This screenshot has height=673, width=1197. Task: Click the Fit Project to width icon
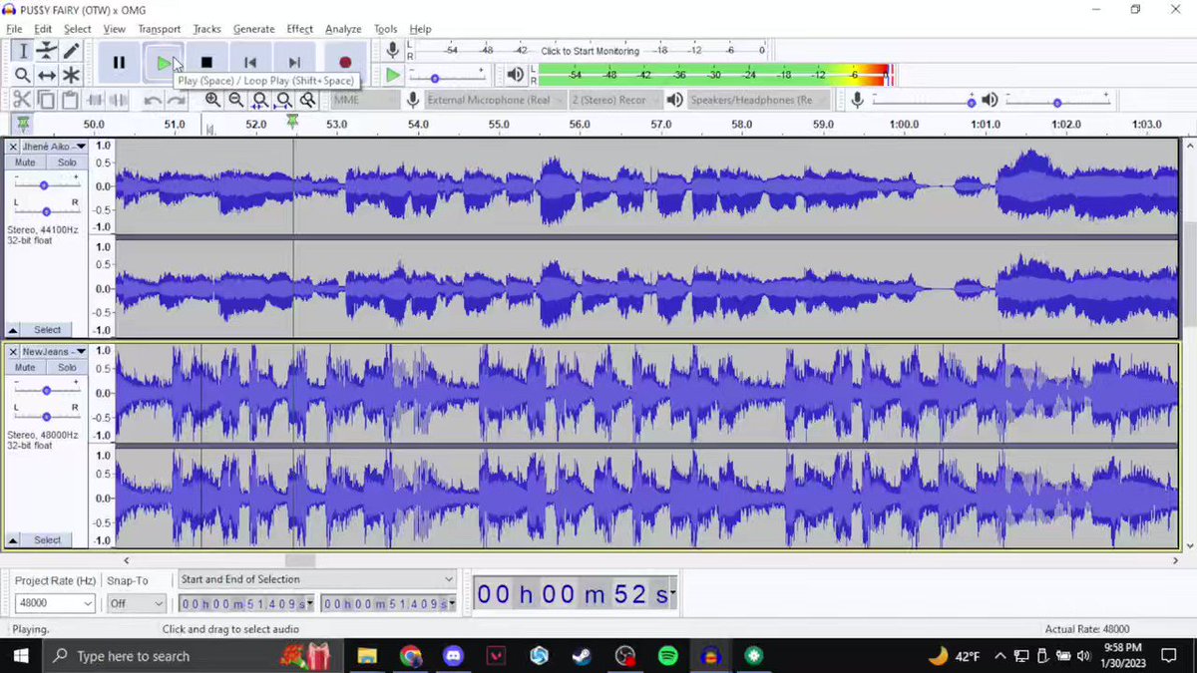[284, 100]
